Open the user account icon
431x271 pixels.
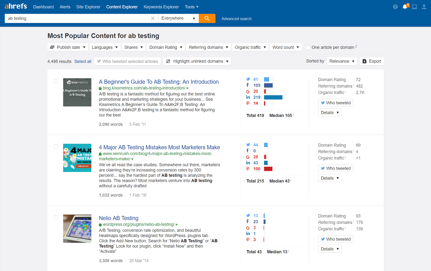[424, 7]
